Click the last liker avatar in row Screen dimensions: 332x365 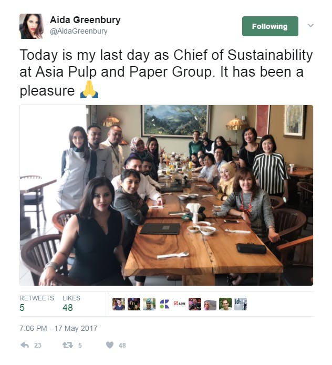(241, 304)
